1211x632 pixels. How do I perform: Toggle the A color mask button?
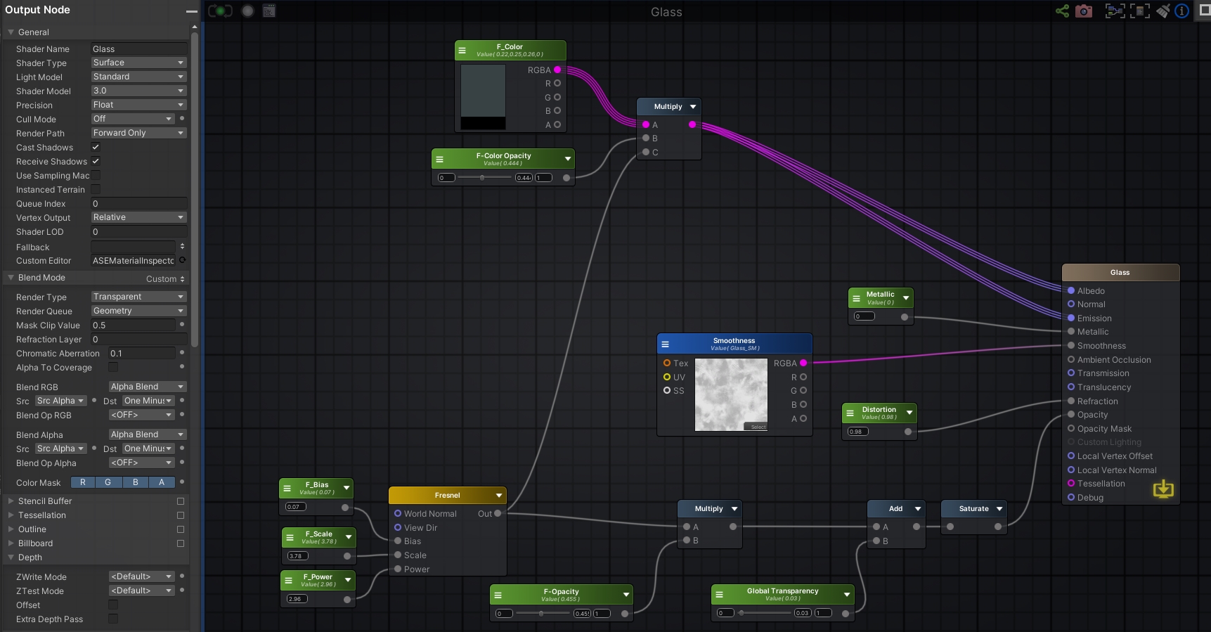[x=162, y=482]
